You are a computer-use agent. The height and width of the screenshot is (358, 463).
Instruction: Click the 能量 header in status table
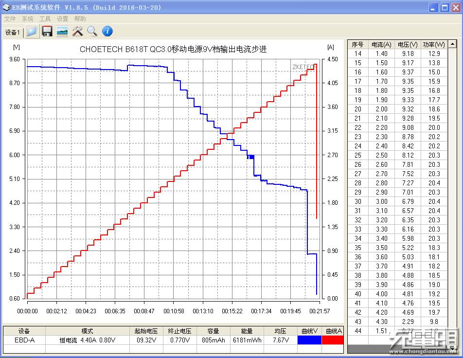pos(247,331)
